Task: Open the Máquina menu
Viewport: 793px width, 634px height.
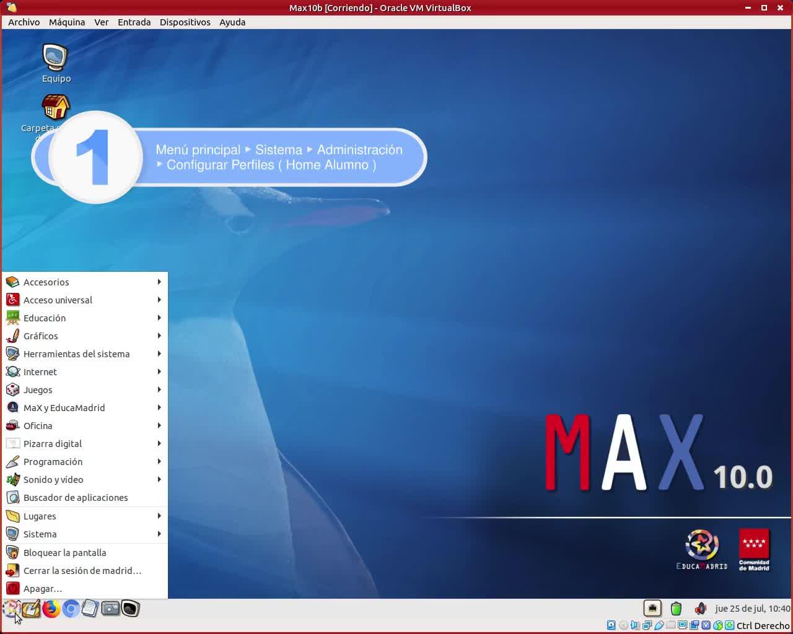Action: 67,22
